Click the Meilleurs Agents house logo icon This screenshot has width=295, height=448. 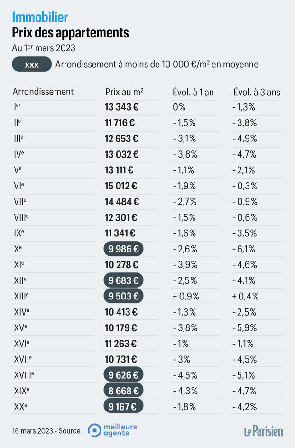point(95,430)
